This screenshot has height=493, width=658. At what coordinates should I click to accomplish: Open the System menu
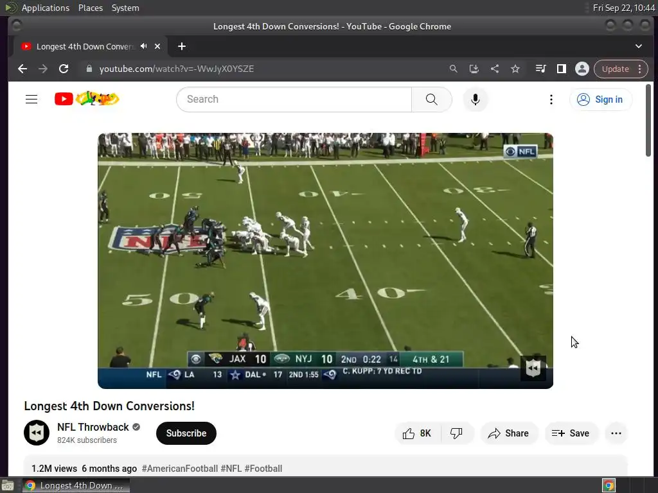(125, 8)
